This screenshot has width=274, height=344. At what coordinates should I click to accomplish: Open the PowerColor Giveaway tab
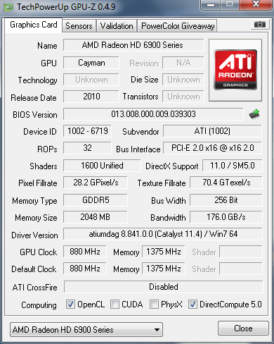coord(178,26)
